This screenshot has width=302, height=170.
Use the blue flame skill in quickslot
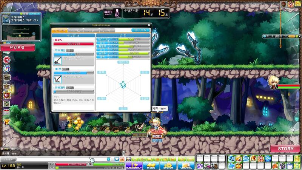click(290, 165)
